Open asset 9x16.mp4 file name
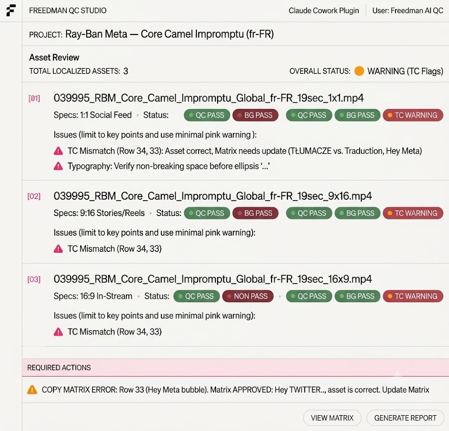Image resolution: width=449 pixels, height=431 pixels. tap(213, 196)
